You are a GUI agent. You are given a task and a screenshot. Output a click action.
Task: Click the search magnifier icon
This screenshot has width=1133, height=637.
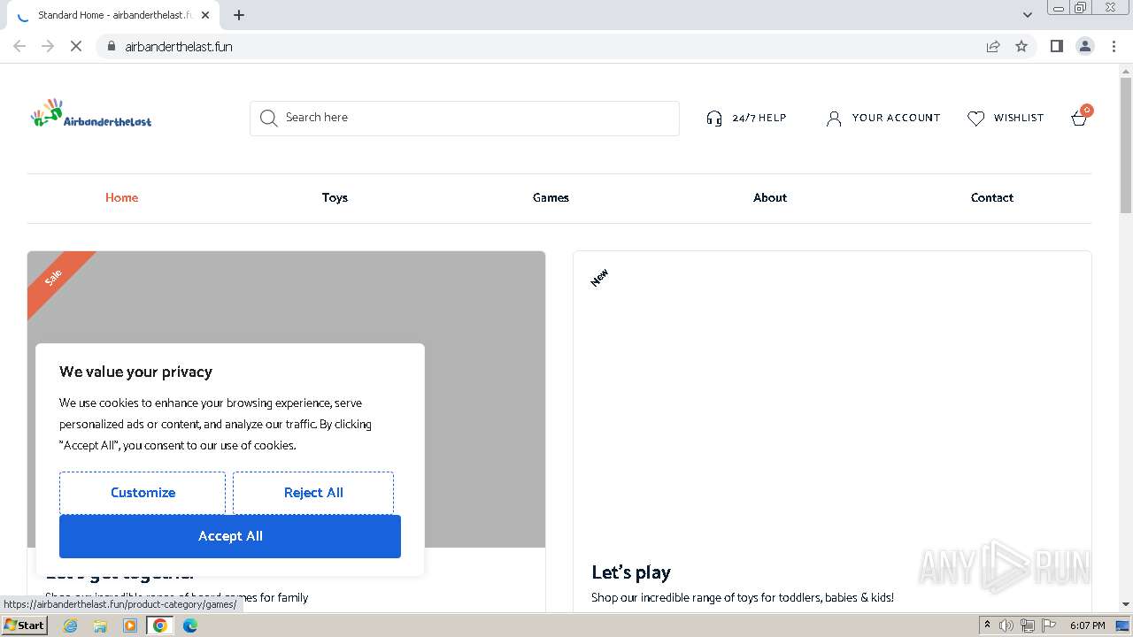pyautogui.click(x=269, y=118)
